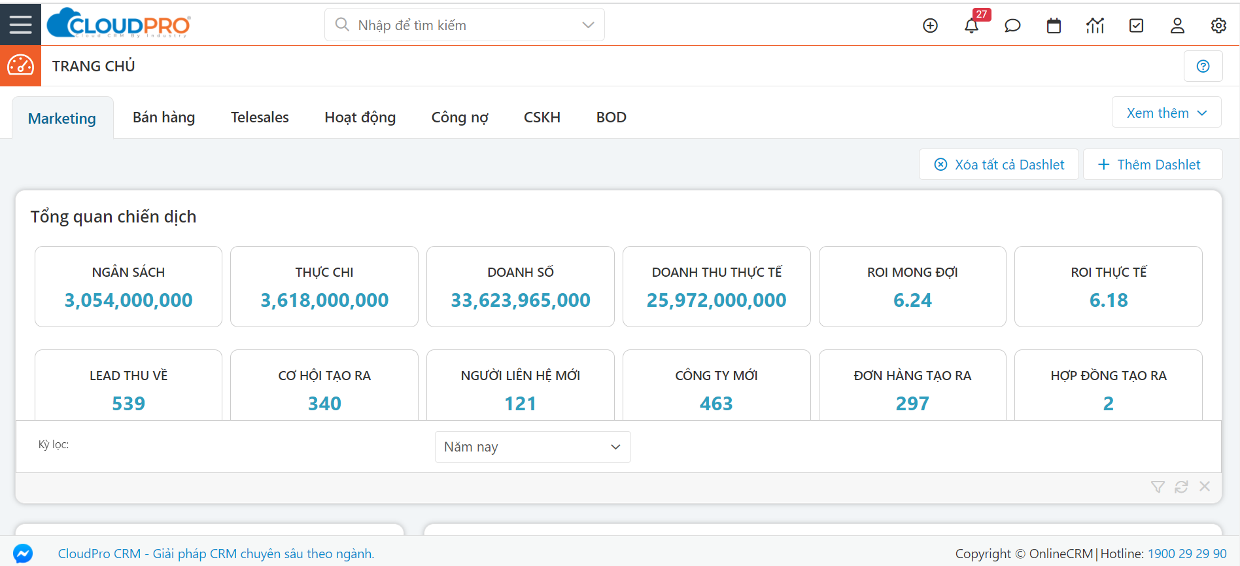Click the ĐƠN HÀNG TẠO RA value 297

(x=912, y=404)
